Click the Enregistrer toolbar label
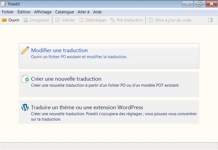218x150 pixels. pos(40,20)
